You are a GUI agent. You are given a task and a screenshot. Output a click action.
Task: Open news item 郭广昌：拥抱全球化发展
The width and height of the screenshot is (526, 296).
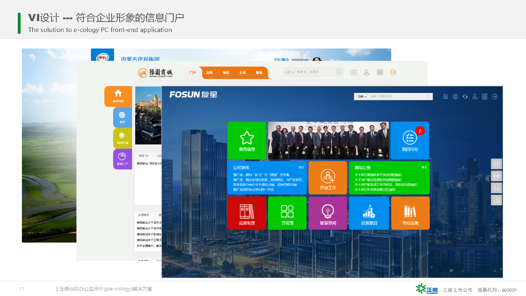pos(268,180)
